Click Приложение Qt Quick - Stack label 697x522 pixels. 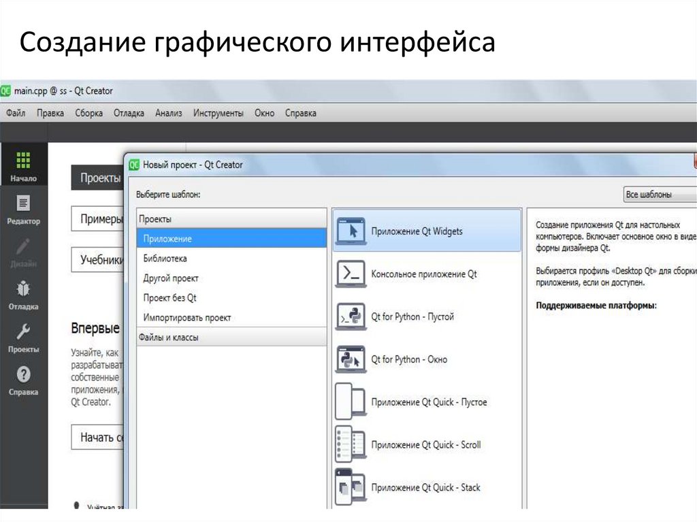coord(425,487)
